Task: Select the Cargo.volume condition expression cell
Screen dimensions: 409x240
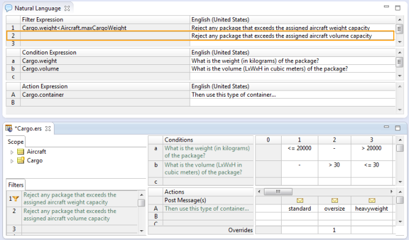Action: (x=105, y=69)
